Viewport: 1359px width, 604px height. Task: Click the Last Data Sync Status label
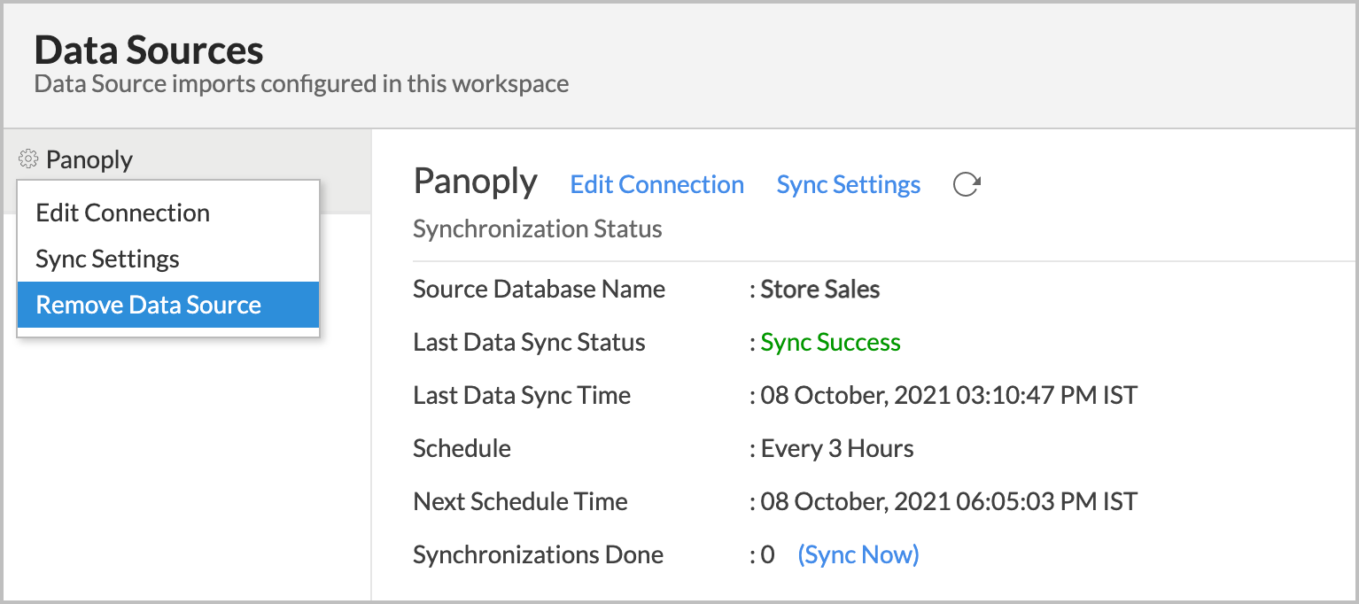(530, 342)
